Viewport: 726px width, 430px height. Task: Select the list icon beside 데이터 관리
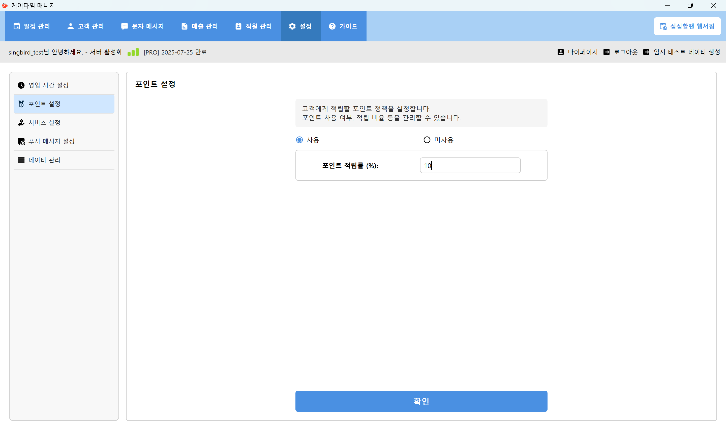[x=21, y=160]
